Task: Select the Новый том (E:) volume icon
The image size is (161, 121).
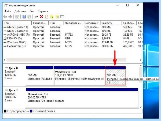Action: point(5,46)
